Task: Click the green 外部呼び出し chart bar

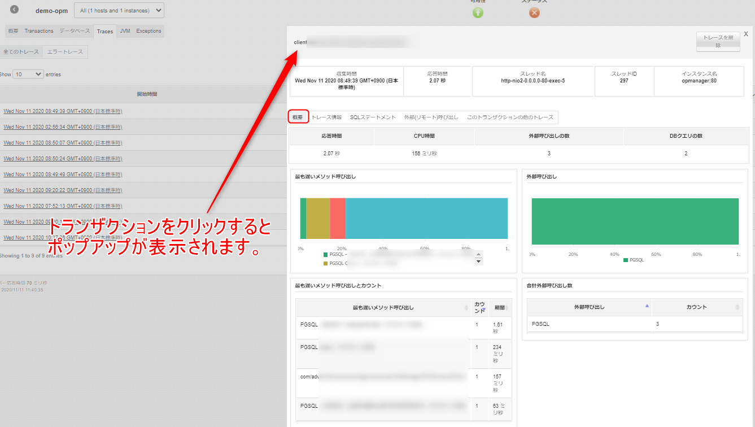Action: click(635, 221)
